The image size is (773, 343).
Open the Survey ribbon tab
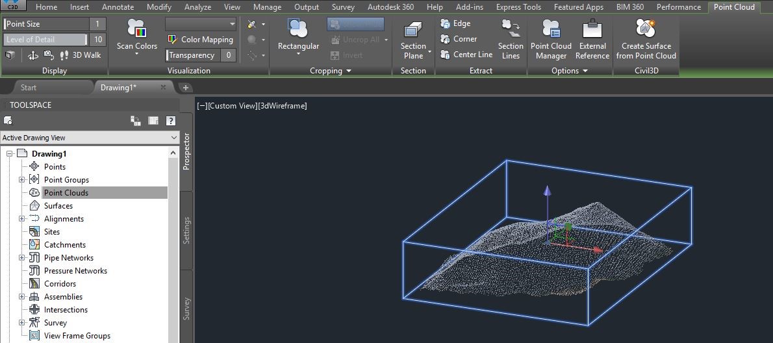click(x=343, y=7)
